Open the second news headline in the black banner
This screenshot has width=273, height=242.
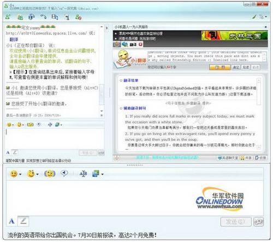click(137, 39)
